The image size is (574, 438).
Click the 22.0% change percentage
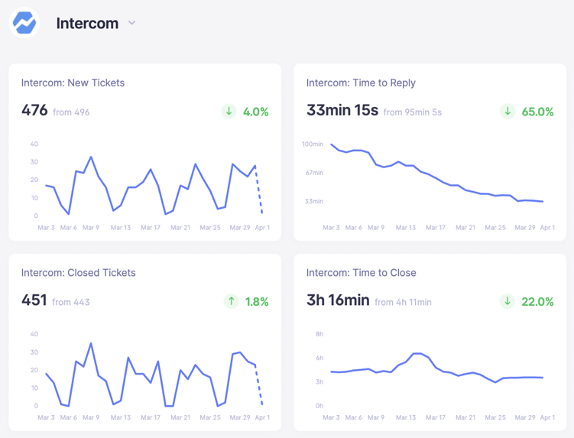coord(537,302)
